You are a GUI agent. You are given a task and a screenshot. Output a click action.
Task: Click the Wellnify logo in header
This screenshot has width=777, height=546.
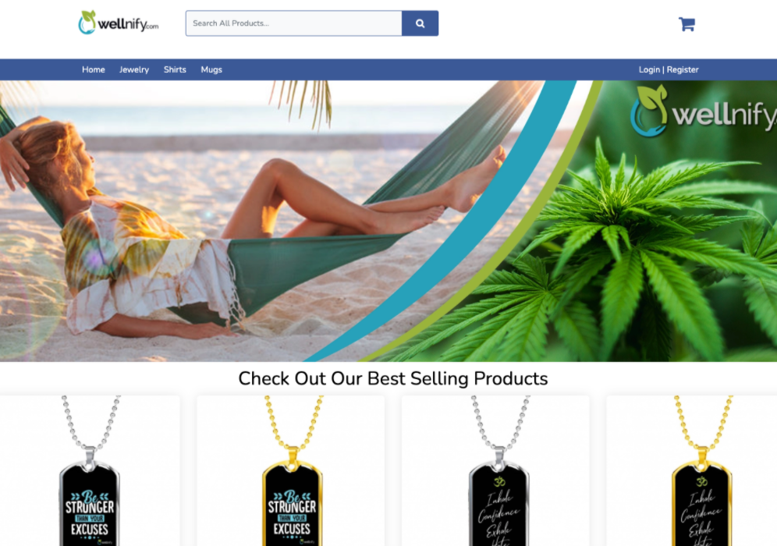(x=119, y=23)
